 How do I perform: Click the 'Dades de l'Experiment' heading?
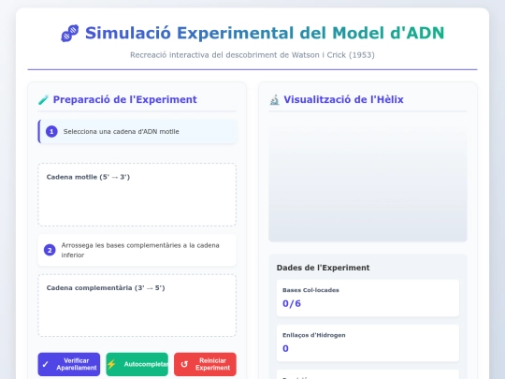323,268
